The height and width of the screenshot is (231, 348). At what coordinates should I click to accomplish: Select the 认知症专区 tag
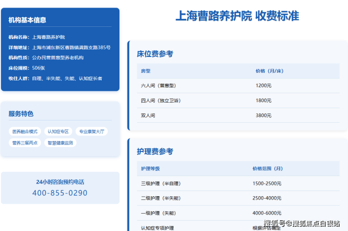tap(58, 131)
